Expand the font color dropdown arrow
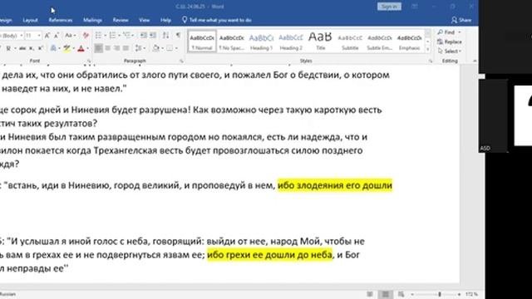 [x=87, y=48]
